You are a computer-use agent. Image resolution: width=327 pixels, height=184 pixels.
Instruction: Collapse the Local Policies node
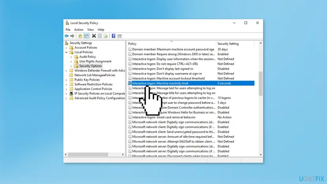[66, 52]
